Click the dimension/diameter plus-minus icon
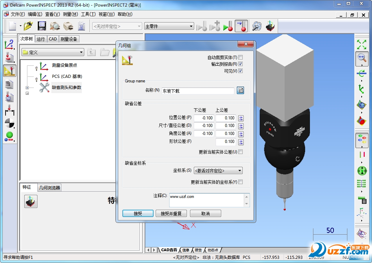This screenshot has width=372, height=263. pos(241,126)
